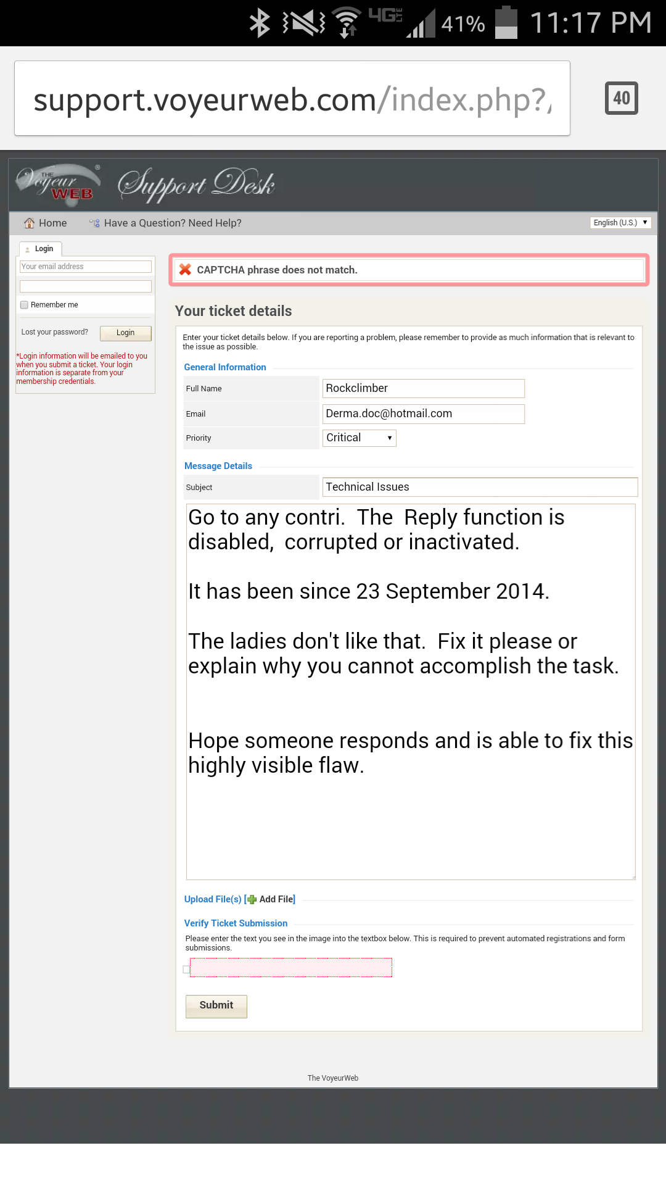Click The VoyeurWeb footer link
666x1185 pixels.
point(333,1078)
